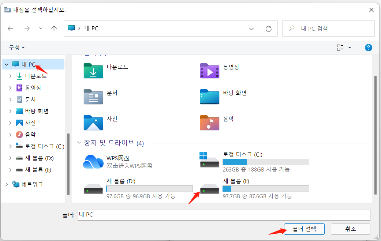Select 바탕 화면 in the navigation tree
The height and width of the screenshot is (241, 381).
tap(37, 111)
